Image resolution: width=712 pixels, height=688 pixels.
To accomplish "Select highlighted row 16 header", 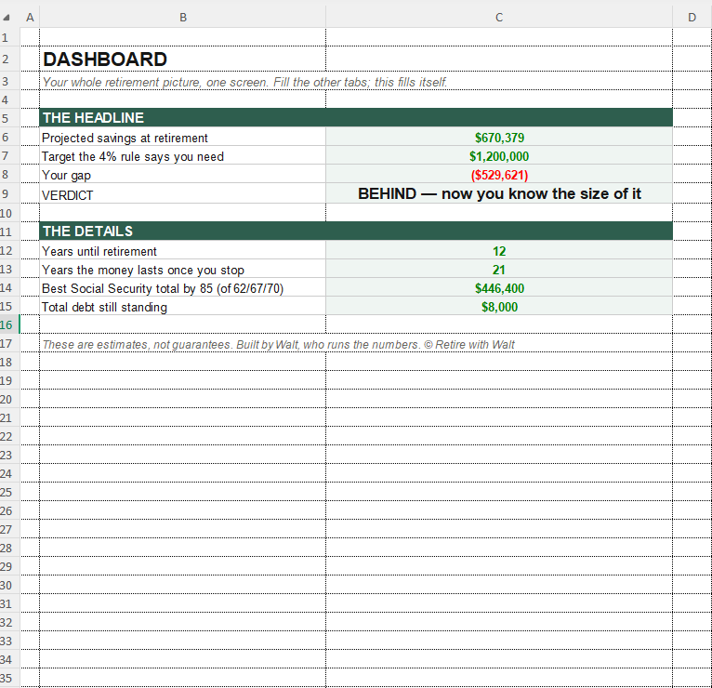I will [x=9, y=324].
